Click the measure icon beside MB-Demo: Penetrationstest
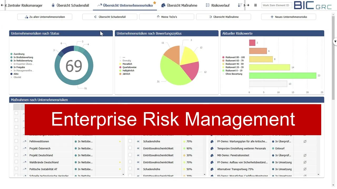The height and width of the screenshot is (189, 337). [212, 155]
